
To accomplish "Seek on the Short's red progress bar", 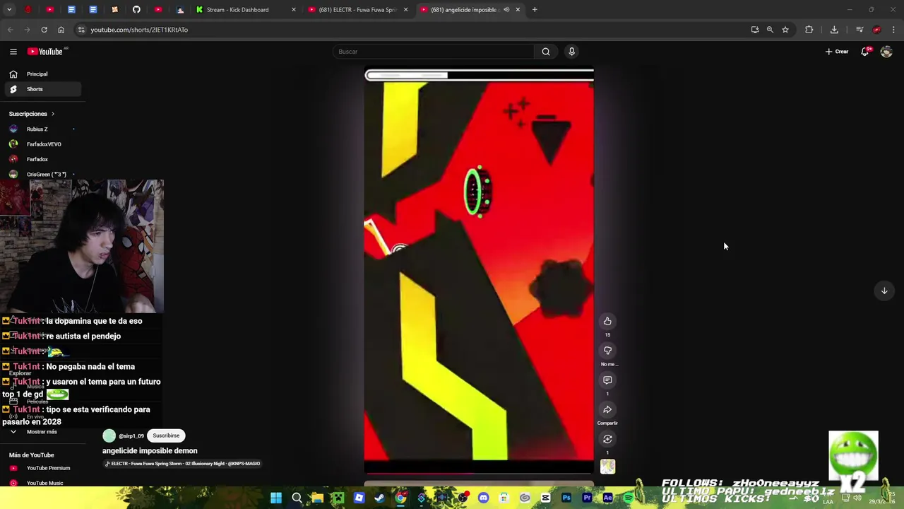I will click(x=479, y=473).
